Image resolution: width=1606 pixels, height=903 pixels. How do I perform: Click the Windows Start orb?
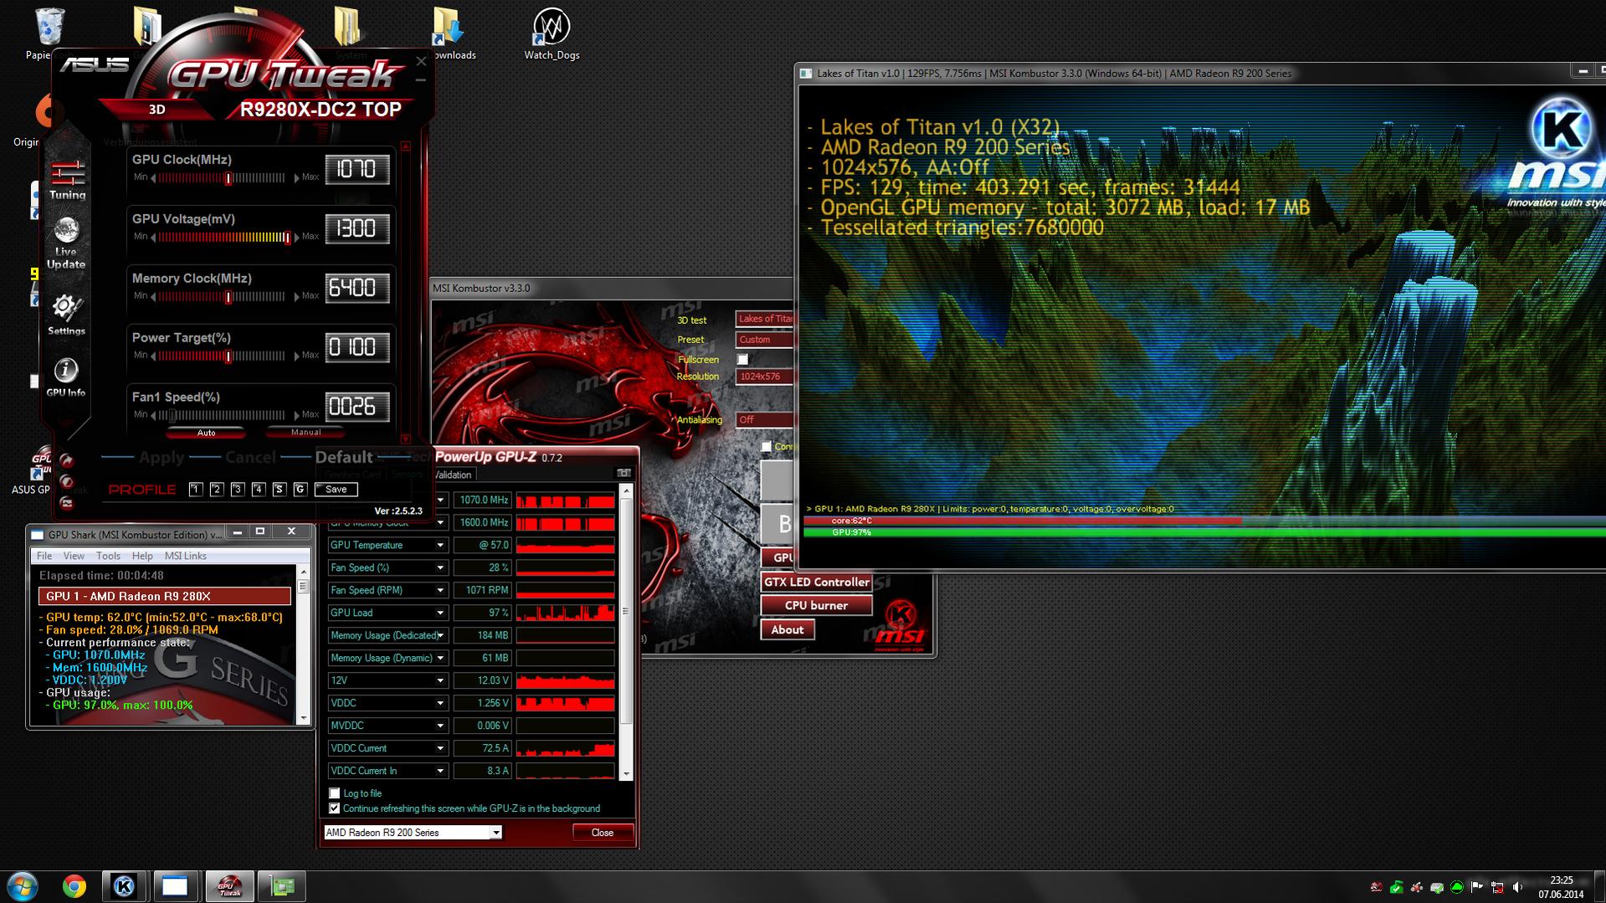click(x=23, y=886)
